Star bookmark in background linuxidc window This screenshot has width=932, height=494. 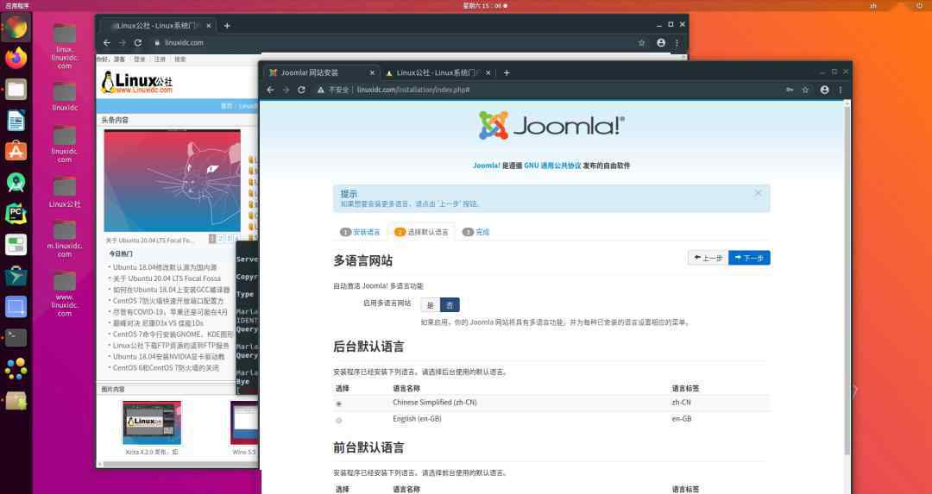(x=641, y=43)
